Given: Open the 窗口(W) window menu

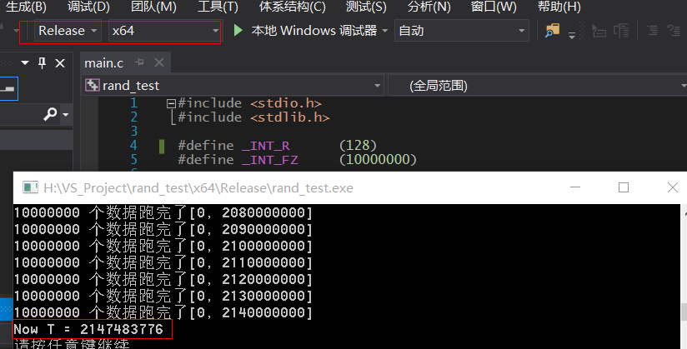Looking at the screenshot, I should tap(494, 7).
